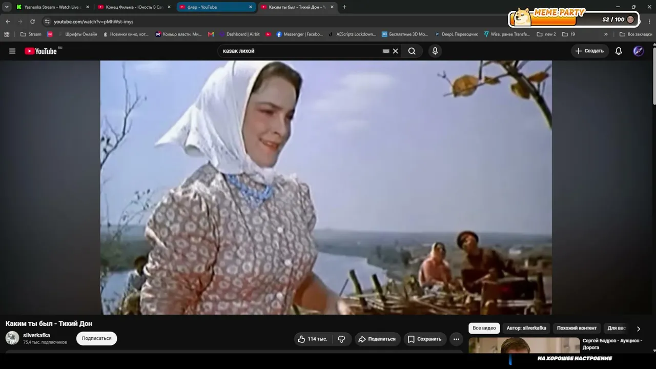656x369 pixels.
Task: Open the 'new 2' bookmarks folder
Action: point(546,34)
